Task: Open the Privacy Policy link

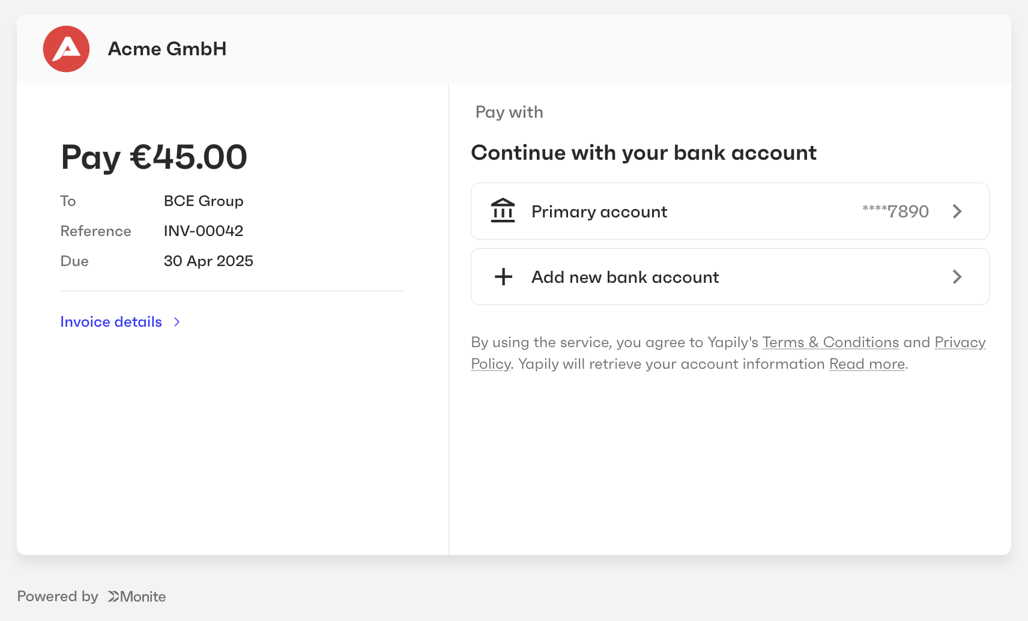Action: [959, 342]
